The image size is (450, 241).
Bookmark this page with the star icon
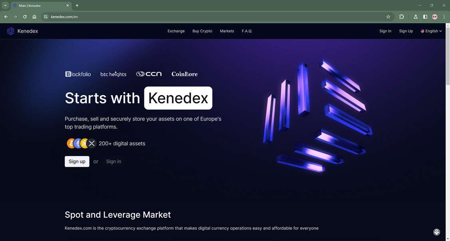pos(388,17)
